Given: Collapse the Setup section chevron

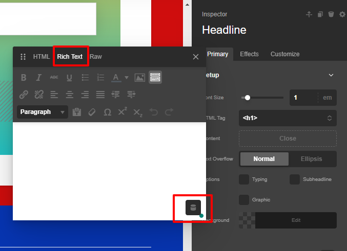Looking at the screenshot, I should pyautogui.click(x=331, y=75).
